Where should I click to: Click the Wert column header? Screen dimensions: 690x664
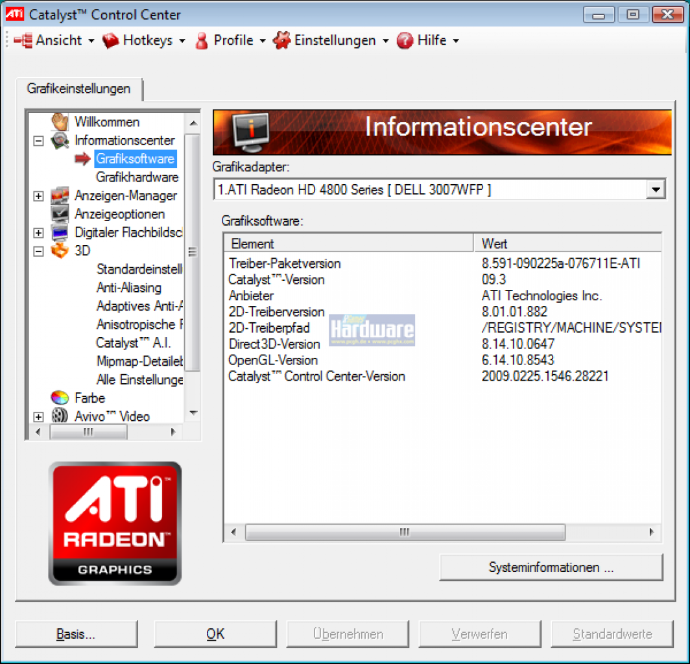(x=567, y=243)
